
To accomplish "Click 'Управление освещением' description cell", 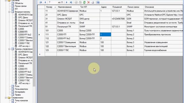I will coord(164,42).
